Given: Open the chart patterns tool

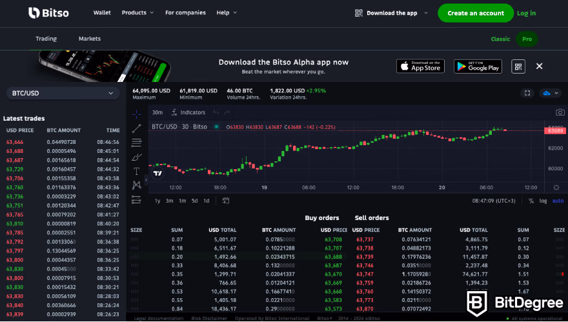Looking at the screenshot, I should [137, 185].
